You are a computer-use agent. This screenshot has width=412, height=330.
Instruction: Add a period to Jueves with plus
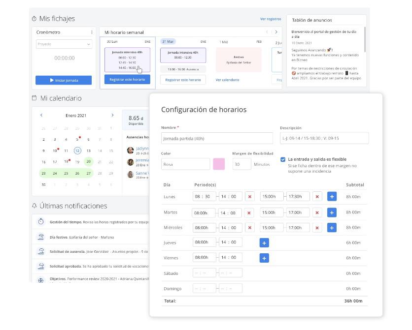[x=264, y=243]
